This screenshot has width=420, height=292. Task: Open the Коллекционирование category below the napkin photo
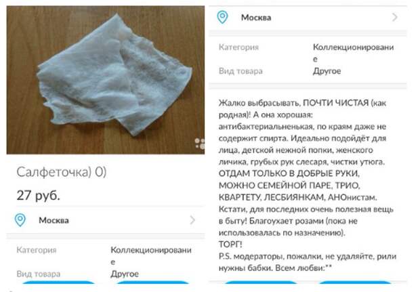click(151, 255)
